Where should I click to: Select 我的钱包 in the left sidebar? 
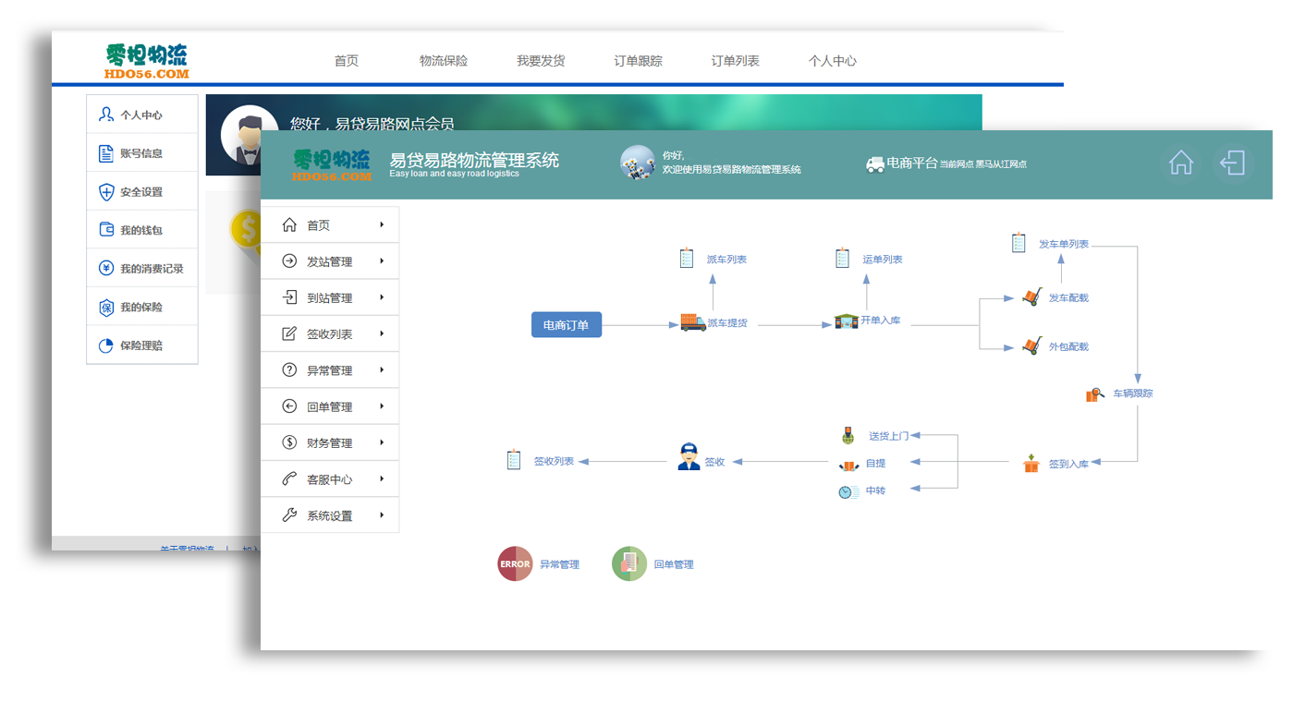coord(141,230)
